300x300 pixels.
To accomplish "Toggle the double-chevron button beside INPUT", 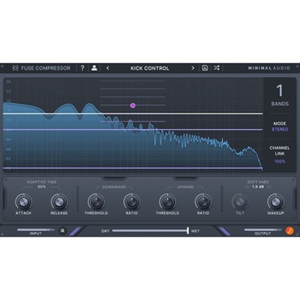I will 62,231.
